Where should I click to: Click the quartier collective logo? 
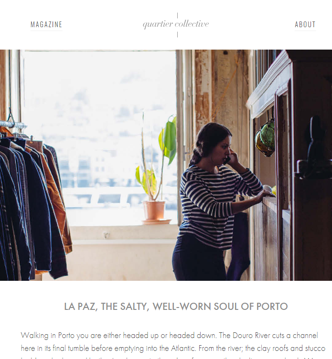pyautogui.click(x=176, y=24)
